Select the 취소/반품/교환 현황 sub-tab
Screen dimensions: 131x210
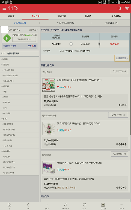65,23
